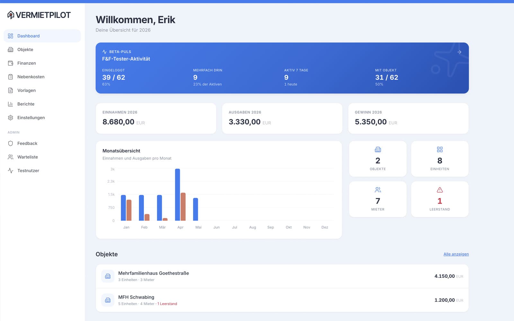Click the Berichte bar chart icon
Screen dimensions: 514x321
(11, 104)
